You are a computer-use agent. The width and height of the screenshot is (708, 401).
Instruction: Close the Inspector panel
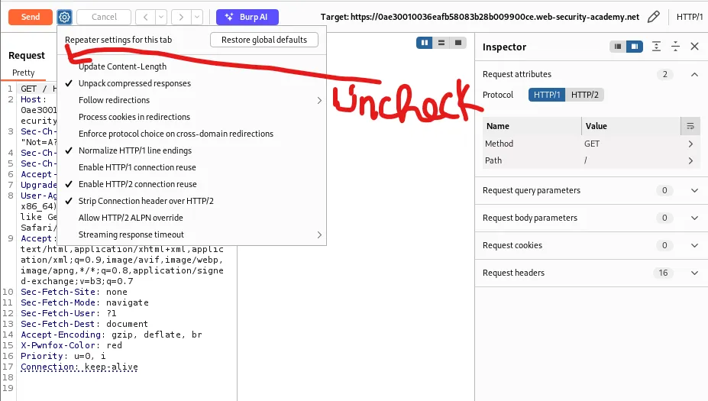[x=694, y=47]
